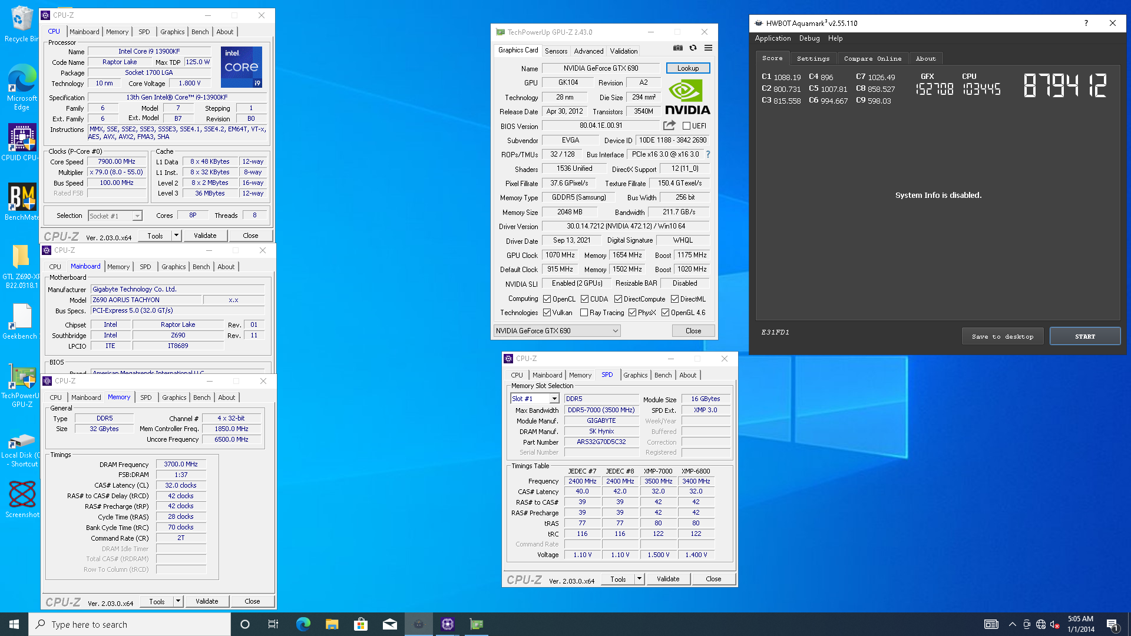The height and width of the screenshot is (636, 1131).
Task: Click Intel Core i9 logo in CPU-Z
Action: 242,67
